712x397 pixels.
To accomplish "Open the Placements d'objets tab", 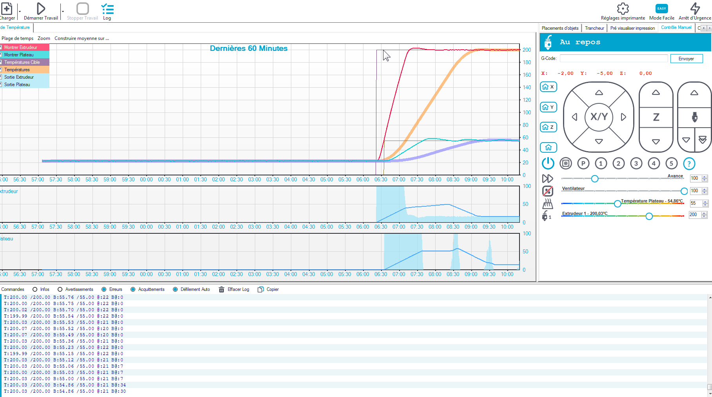I will (x=560, y=28).
